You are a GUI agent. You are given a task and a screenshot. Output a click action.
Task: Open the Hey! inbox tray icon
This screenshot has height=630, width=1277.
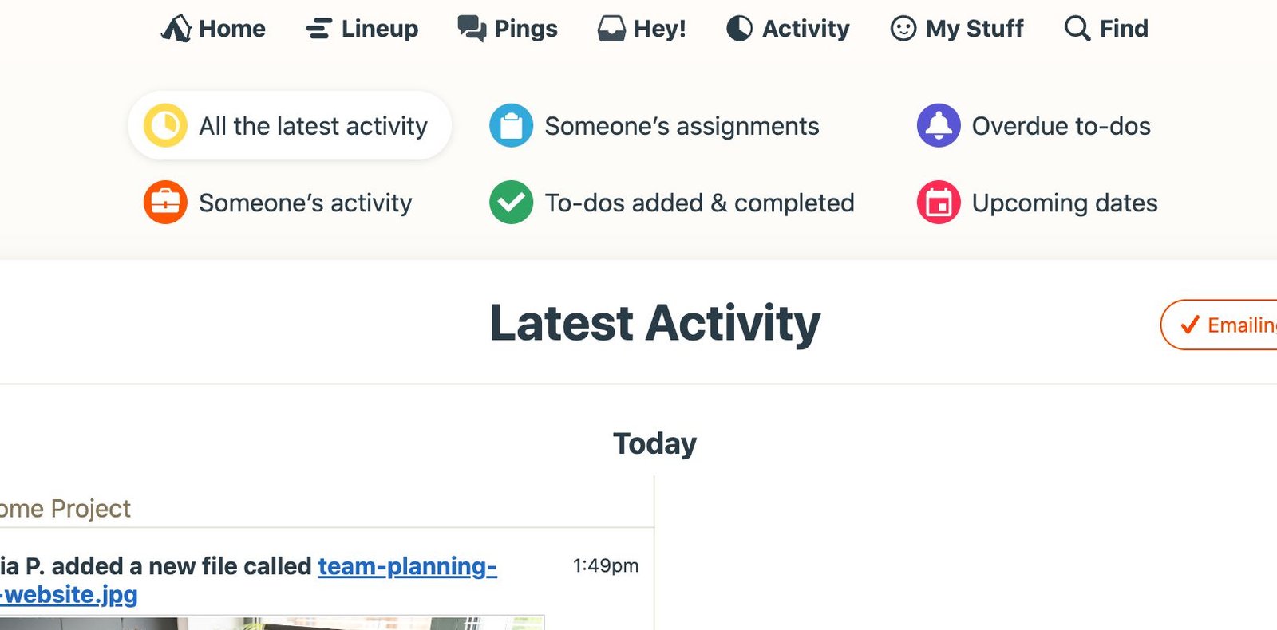610,28
